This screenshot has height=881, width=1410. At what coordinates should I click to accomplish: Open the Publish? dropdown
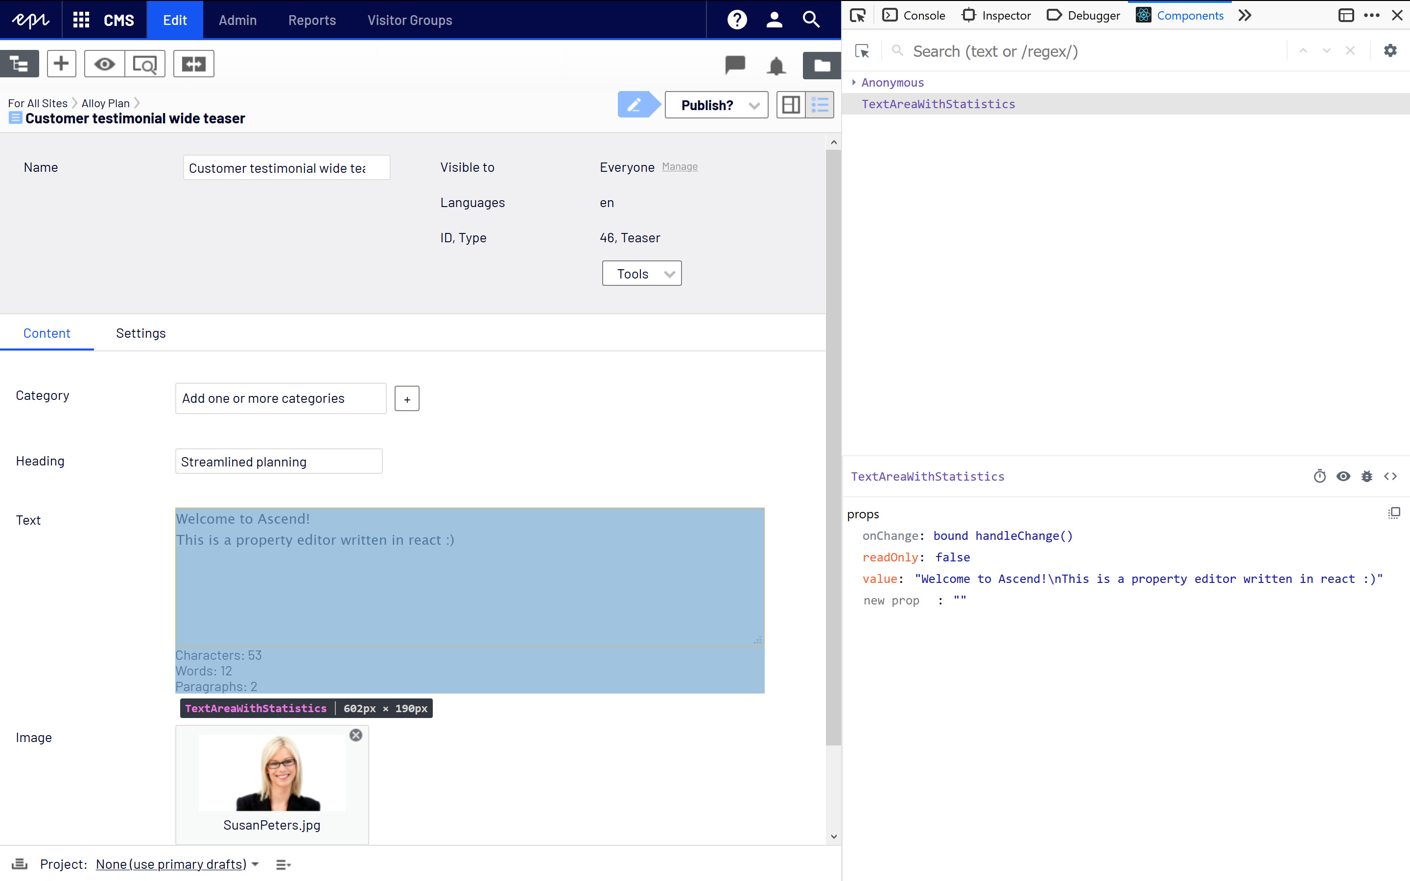pyautogui.click(x=716, y=105)
